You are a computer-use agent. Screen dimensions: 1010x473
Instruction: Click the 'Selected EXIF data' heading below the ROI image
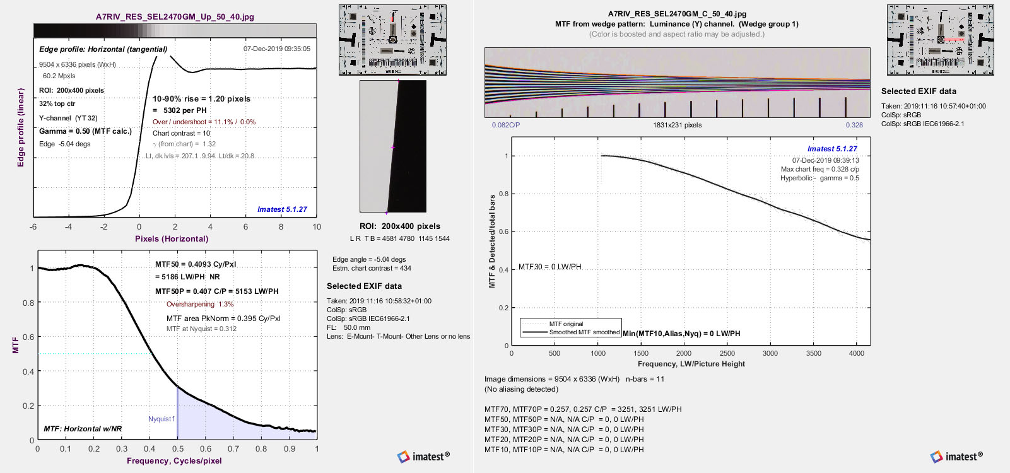coord(364,286)
